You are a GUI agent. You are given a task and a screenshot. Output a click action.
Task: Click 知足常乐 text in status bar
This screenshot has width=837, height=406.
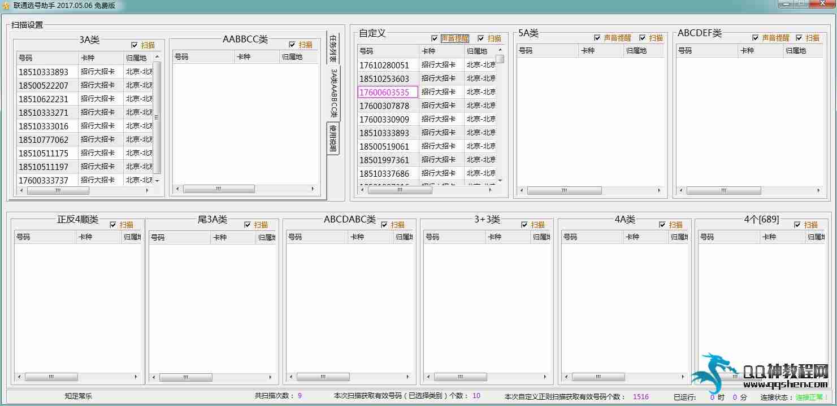pyautogui.click(x=78, y=396)
